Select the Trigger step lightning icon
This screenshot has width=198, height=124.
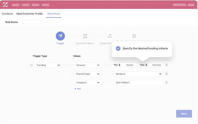[60, 36]
